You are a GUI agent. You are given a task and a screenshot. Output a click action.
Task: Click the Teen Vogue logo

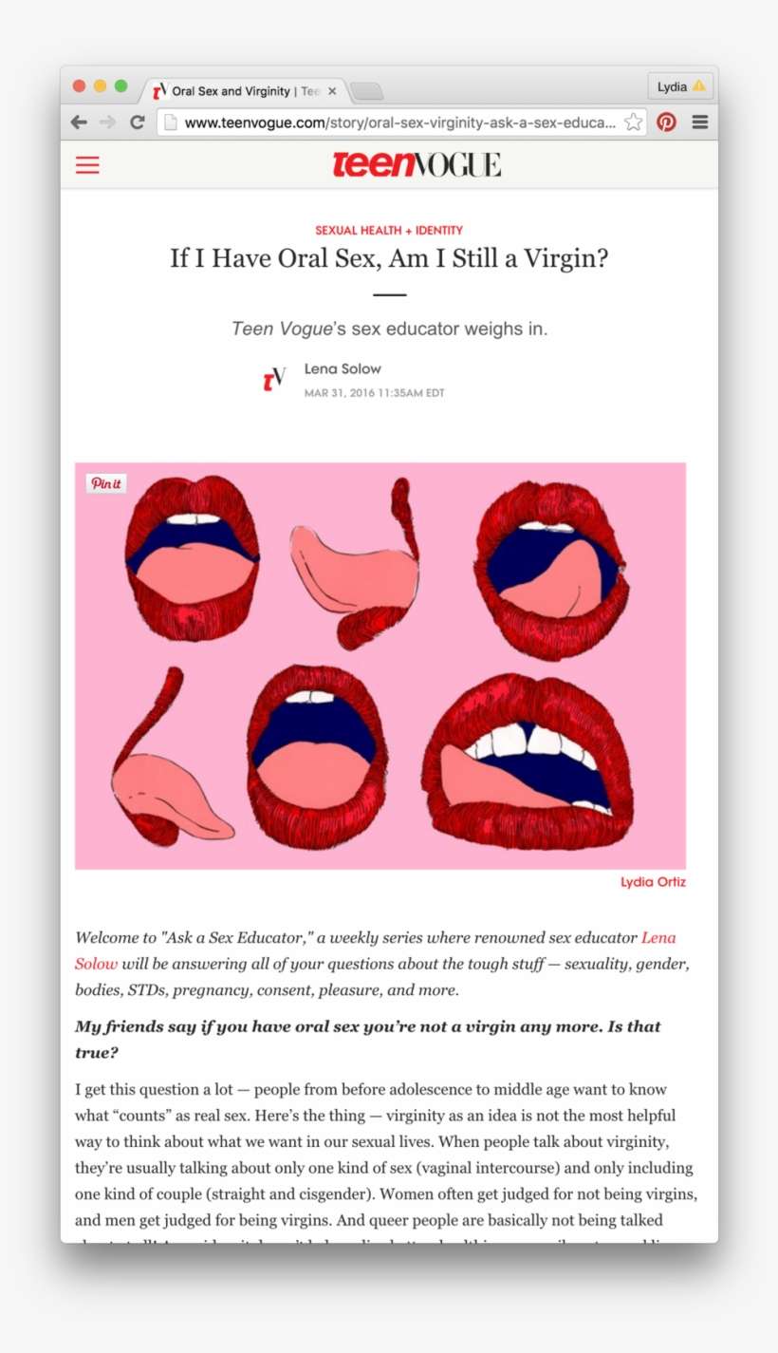417,164
